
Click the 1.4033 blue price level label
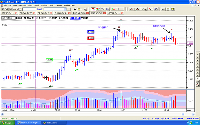(x=91, y=32)
